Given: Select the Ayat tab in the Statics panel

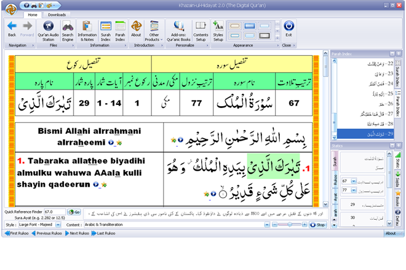Looking at the screenshot, I should (x=335, y=197).
